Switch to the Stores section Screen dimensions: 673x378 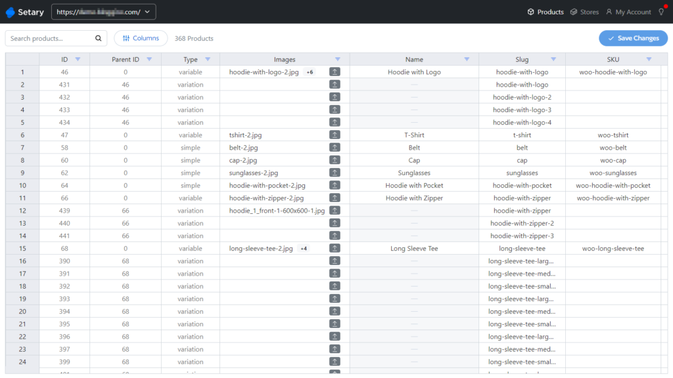click(x=584, y=11)
